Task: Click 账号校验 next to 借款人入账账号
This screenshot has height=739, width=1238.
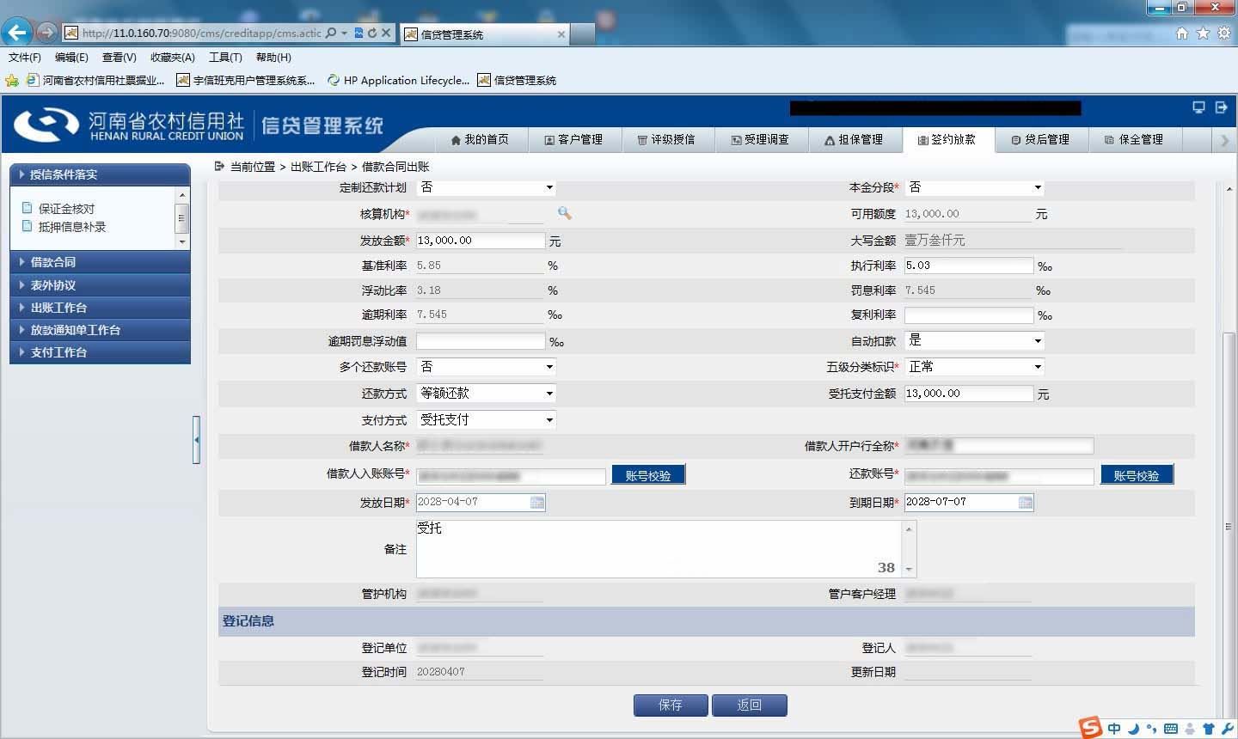Action: (x=648, y=475)
